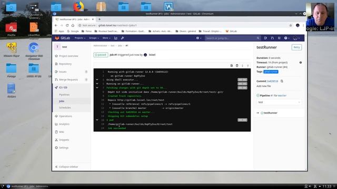Click the erase job log trash icon

coord(237,66)
